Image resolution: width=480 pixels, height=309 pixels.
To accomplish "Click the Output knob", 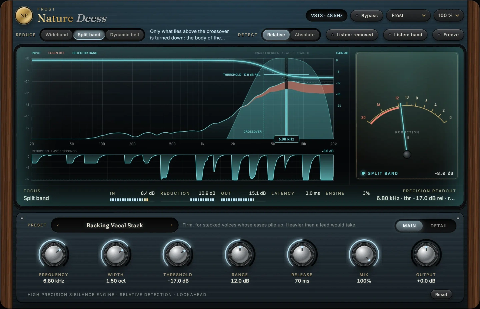I will pyautogui.click(x=426, y=255).
